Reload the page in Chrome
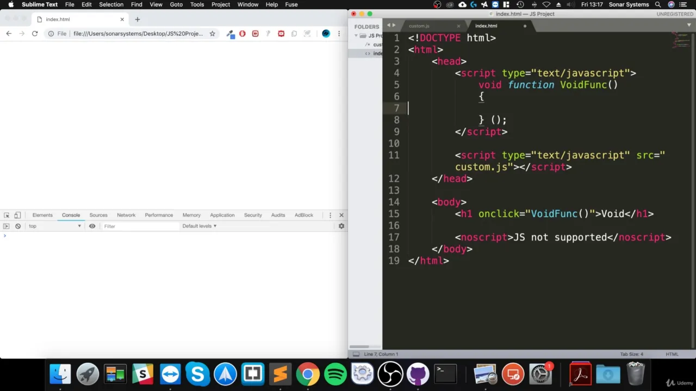Viewport: 696px width, 391px height. coord(35,34)
